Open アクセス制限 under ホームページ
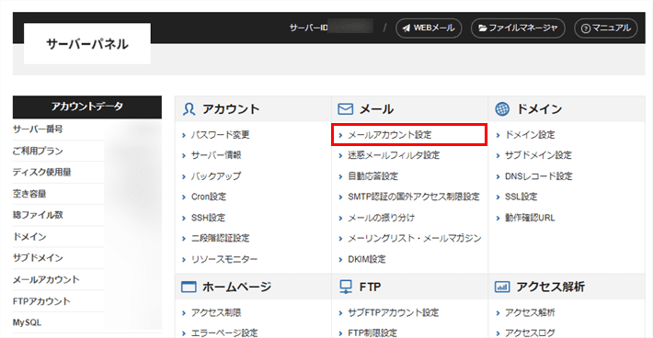Image resolution: width=653 pixels, height=338 pixels. tap(216, 312)
